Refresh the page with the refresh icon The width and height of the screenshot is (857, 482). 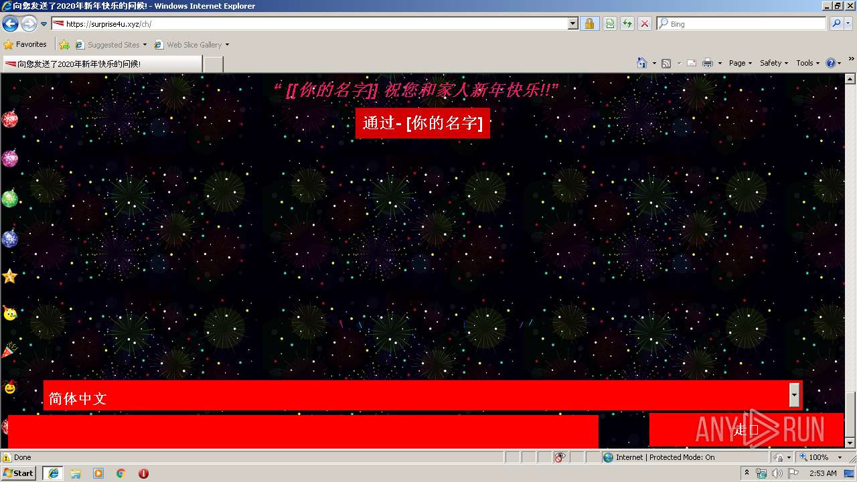[627, 24]
